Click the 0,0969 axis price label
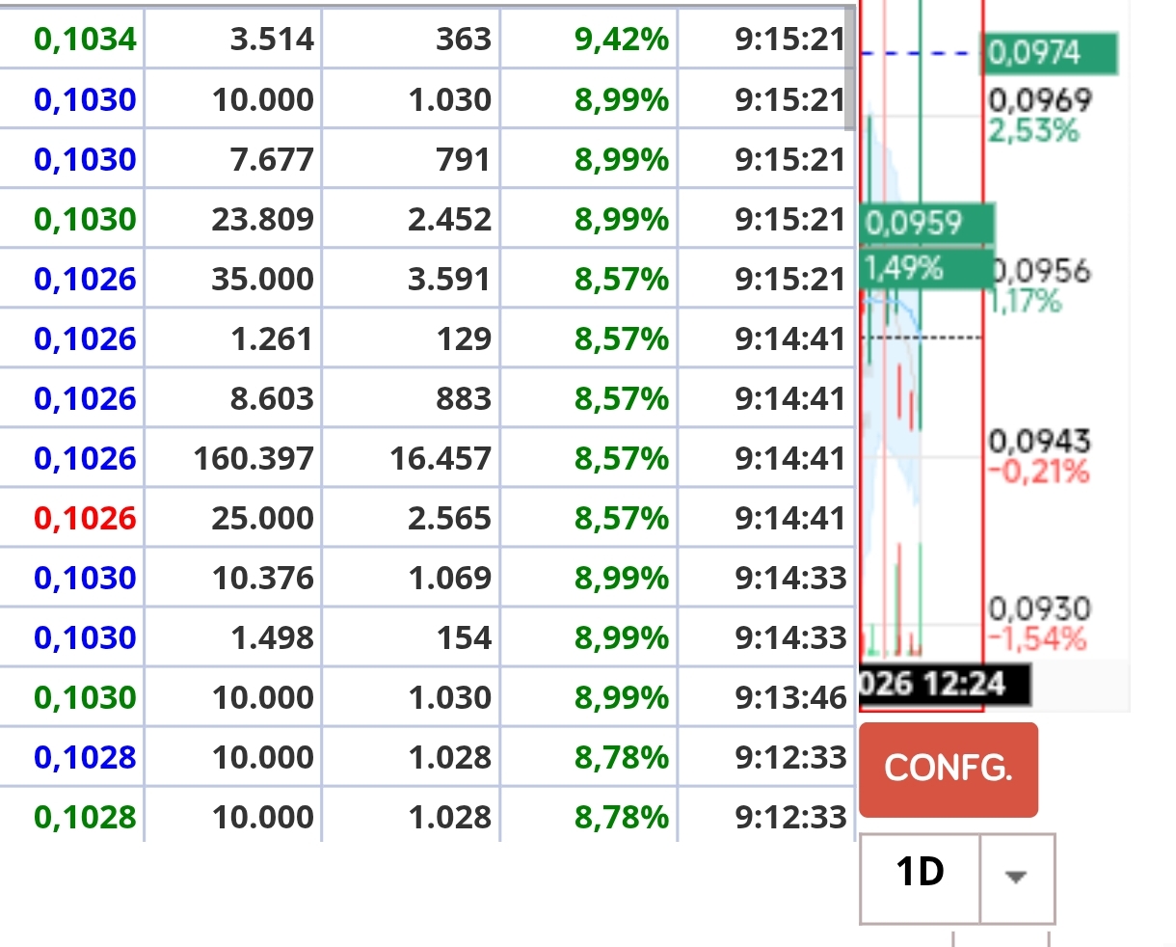The height and width of the screenshot is (947, 1176). click(x=1040, y=100)
